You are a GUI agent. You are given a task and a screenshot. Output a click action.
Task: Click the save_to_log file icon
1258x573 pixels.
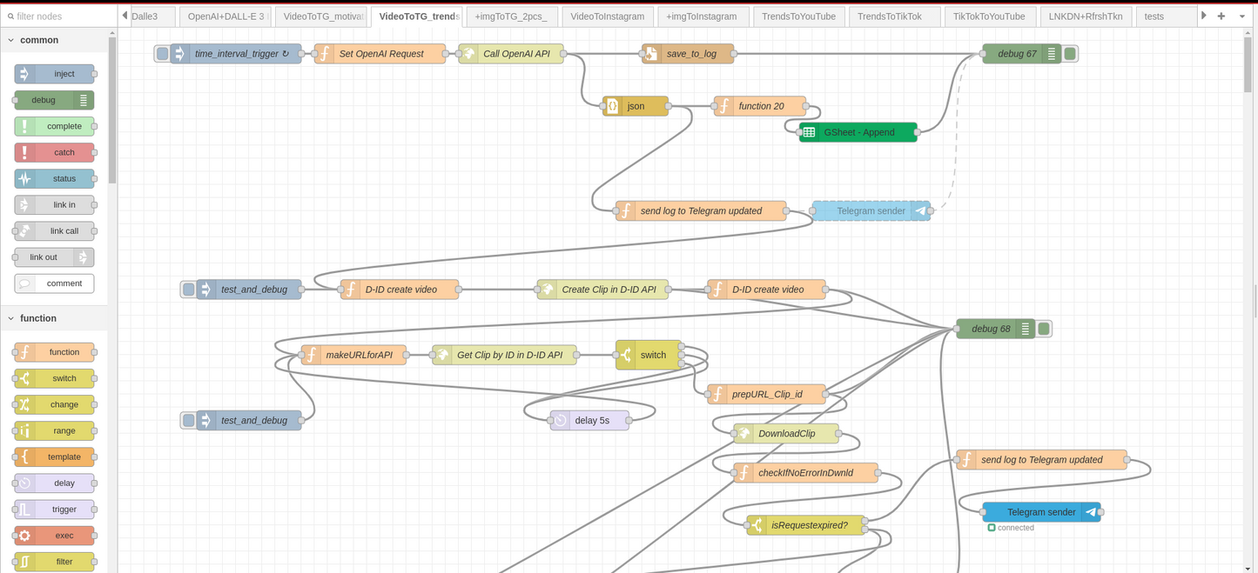click(x=651, y=54)
